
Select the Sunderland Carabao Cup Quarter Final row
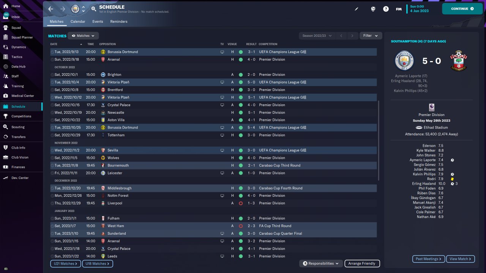(x=214, y=234)
